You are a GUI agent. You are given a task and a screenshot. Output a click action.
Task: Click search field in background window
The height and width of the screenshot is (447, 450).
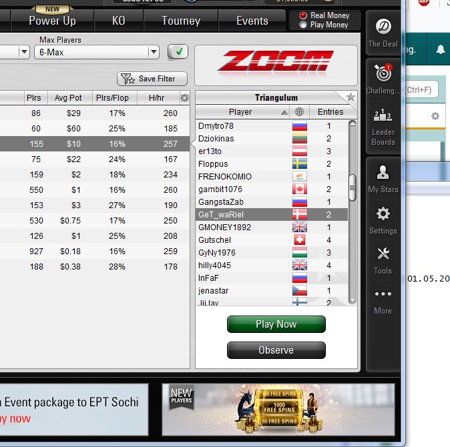422,90
